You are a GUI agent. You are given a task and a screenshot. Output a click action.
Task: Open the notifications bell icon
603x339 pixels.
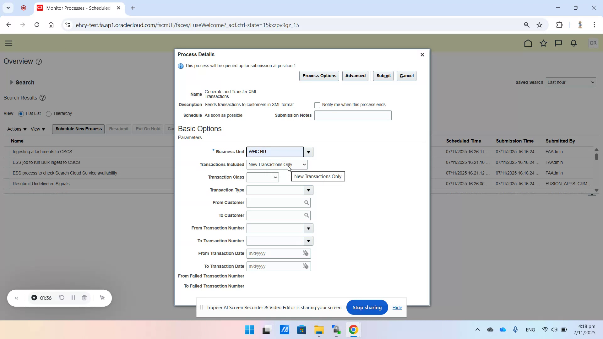click(573, 43)
